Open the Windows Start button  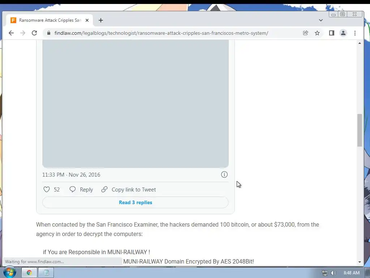[x=9, y=272]
